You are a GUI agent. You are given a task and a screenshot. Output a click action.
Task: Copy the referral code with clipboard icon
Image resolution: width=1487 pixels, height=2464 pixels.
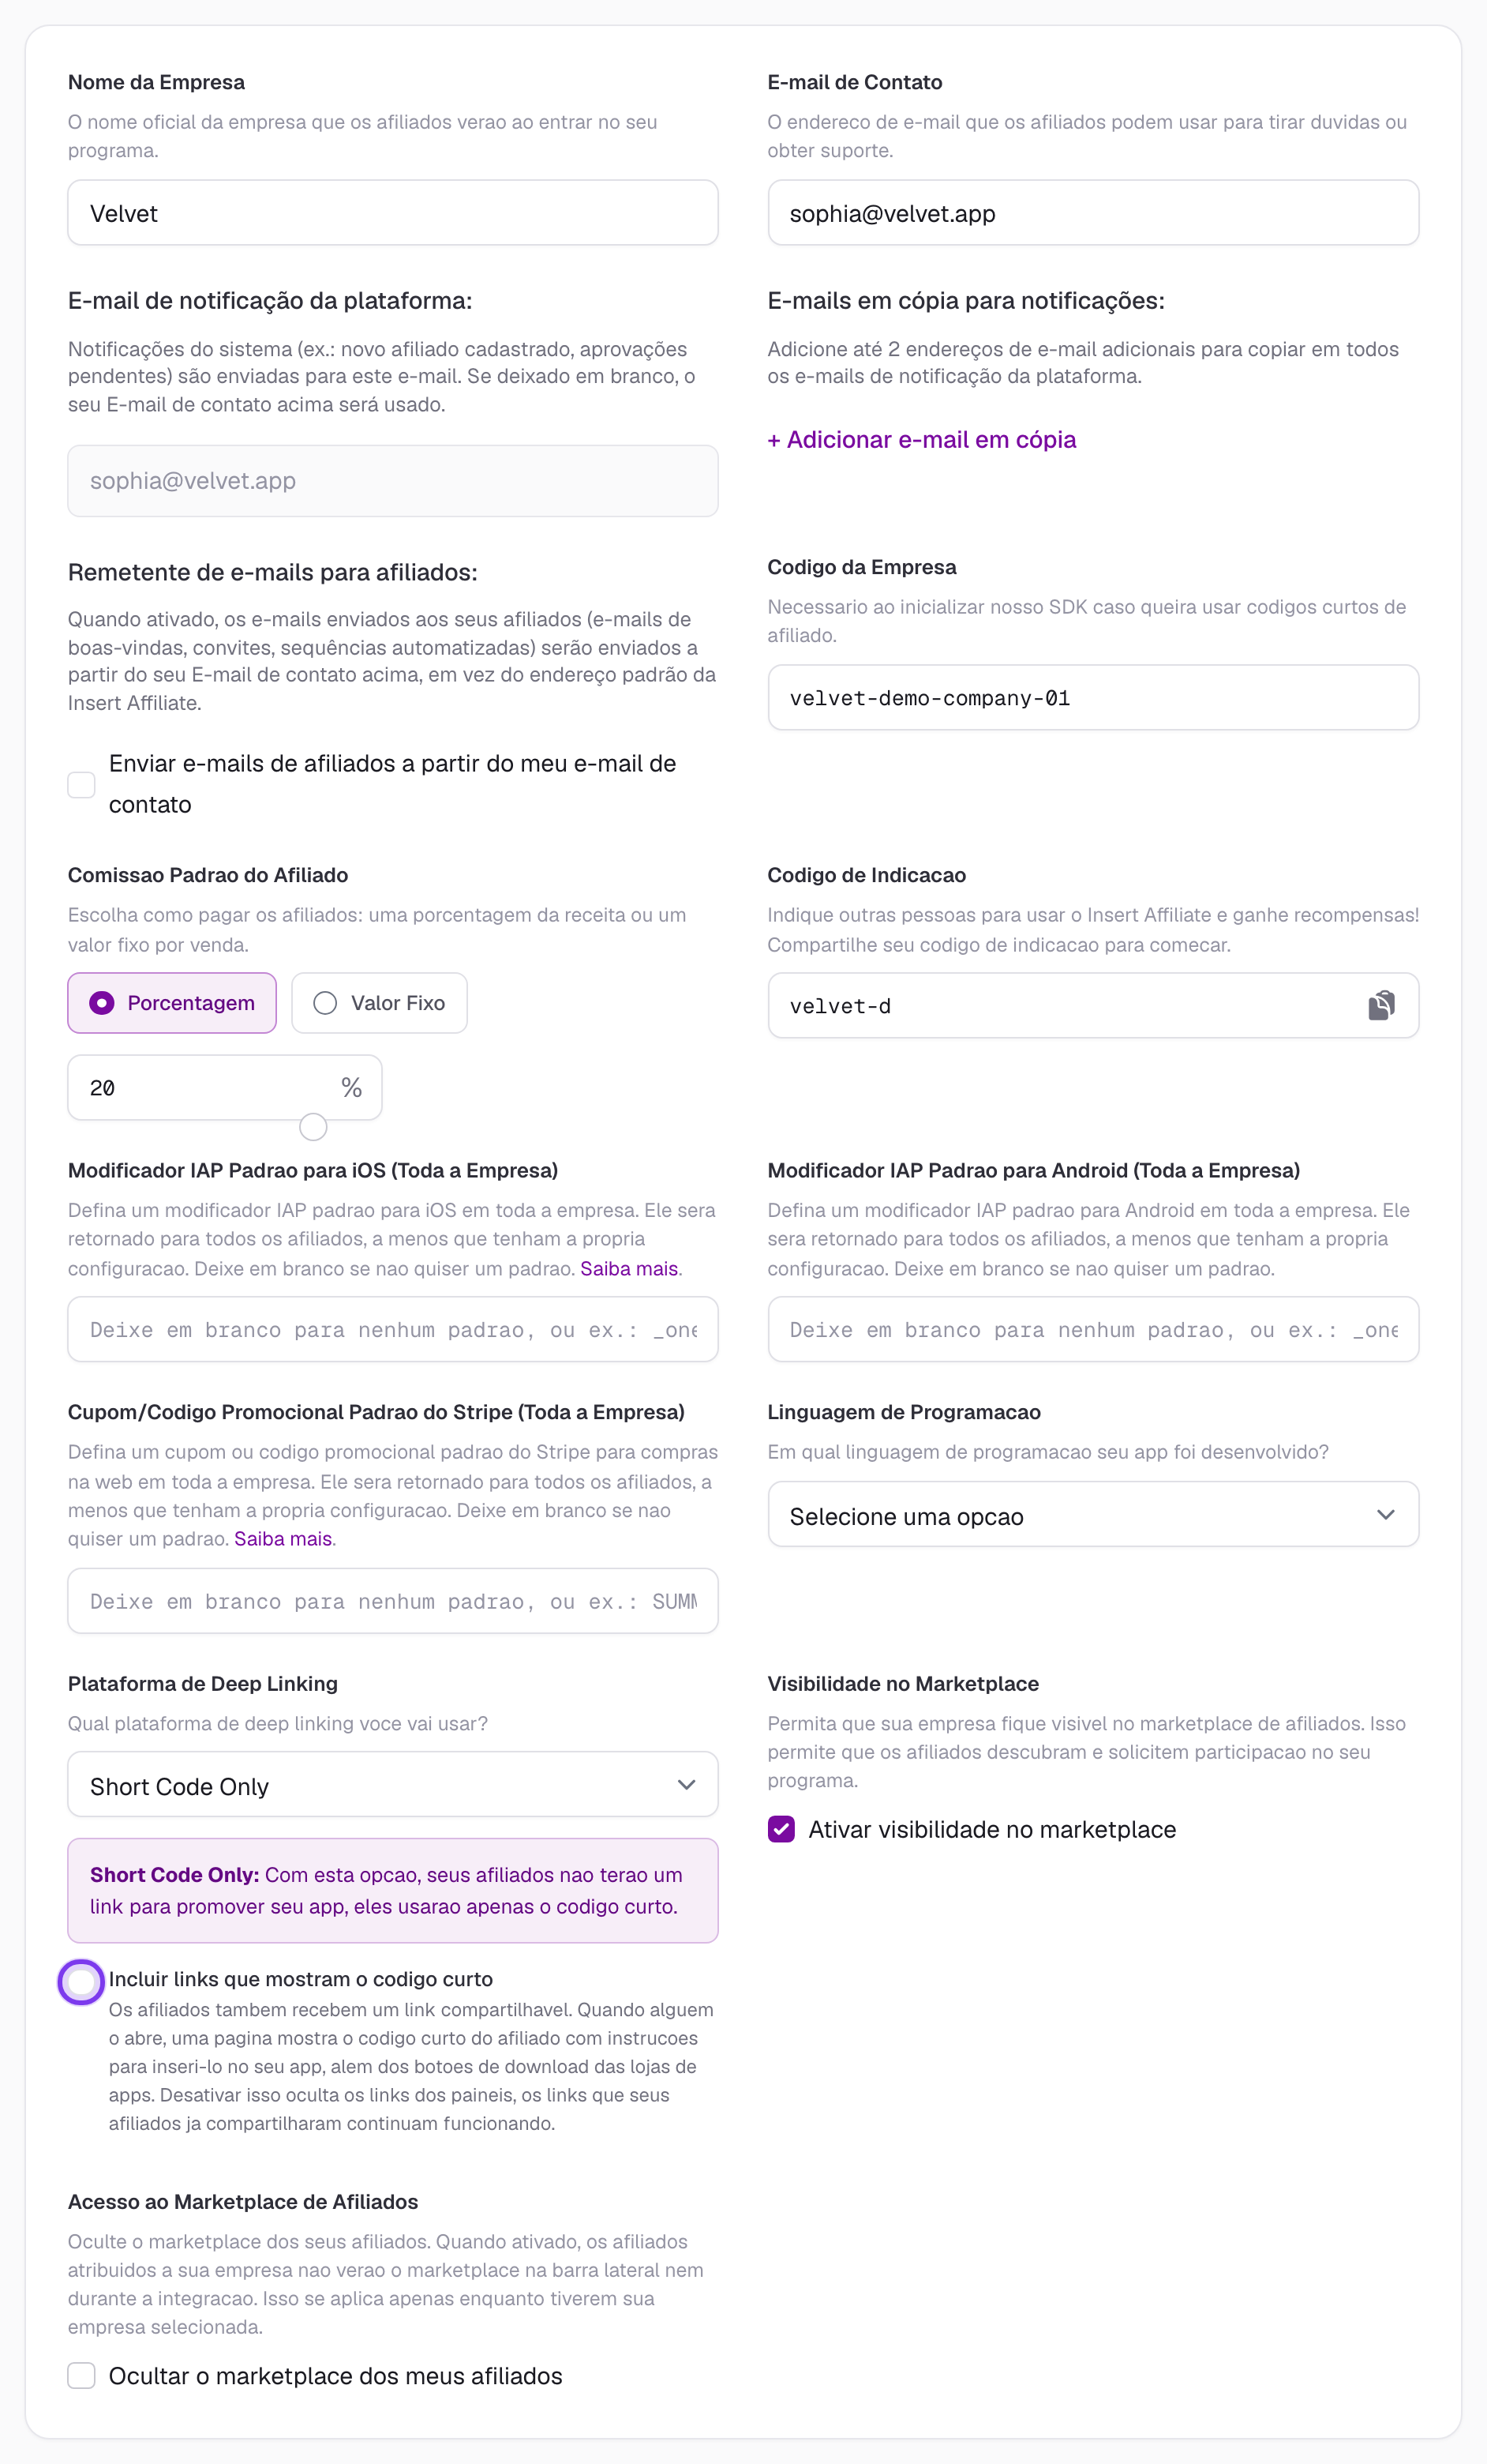click(1381, 1005)
